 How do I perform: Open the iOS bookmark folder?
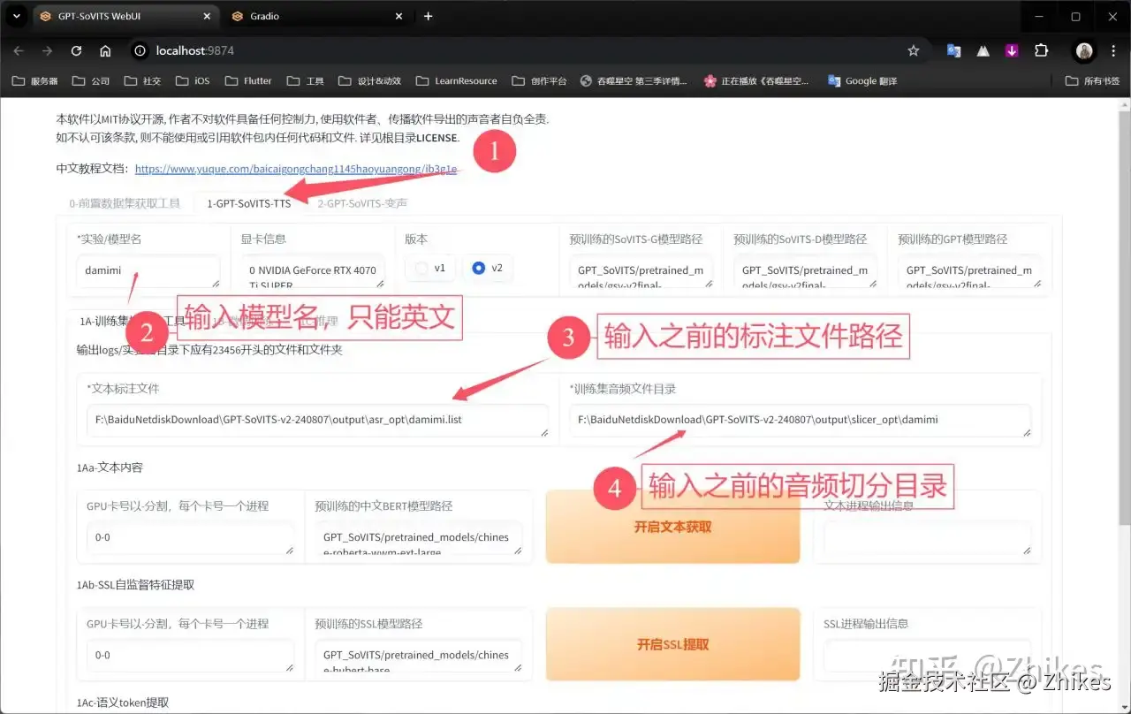[x=194, y=80]
